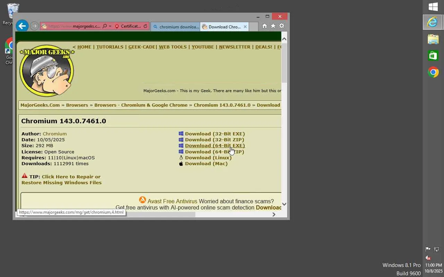Viewport: 444px width, 277px height.
Task: Refresh the page with the reload icon
Action: pyautogui.click(x=145, y=26)
